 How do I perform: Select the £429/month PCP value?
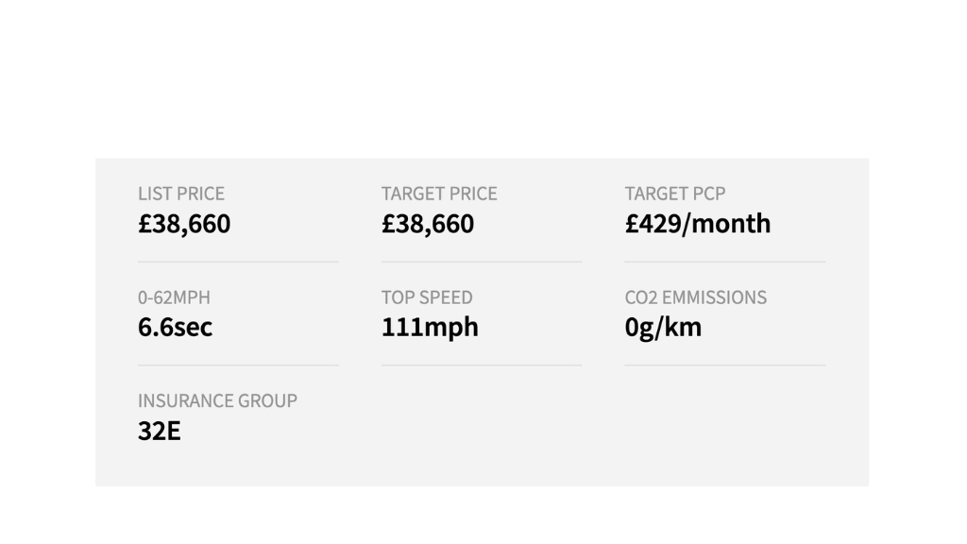(698, 224)
